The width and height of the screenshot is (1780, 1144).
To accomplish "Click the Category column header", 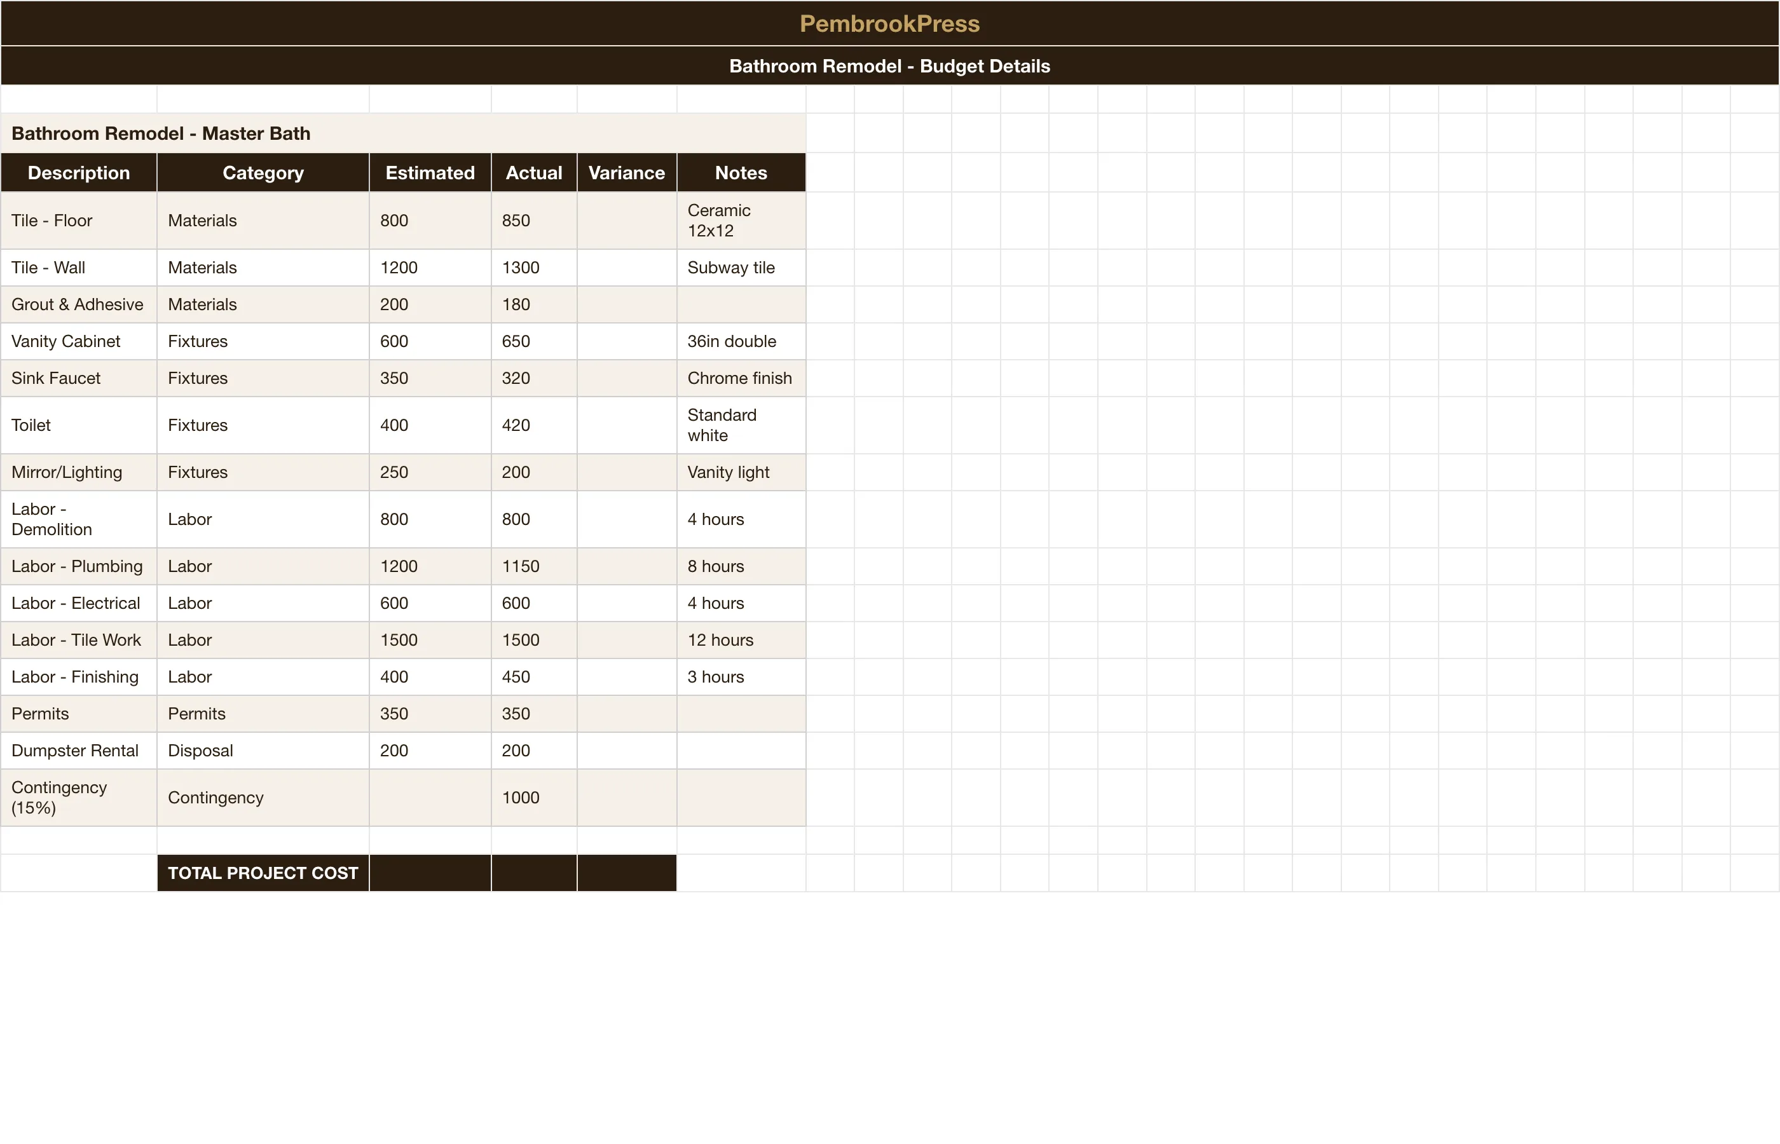I will pos(263,172).
